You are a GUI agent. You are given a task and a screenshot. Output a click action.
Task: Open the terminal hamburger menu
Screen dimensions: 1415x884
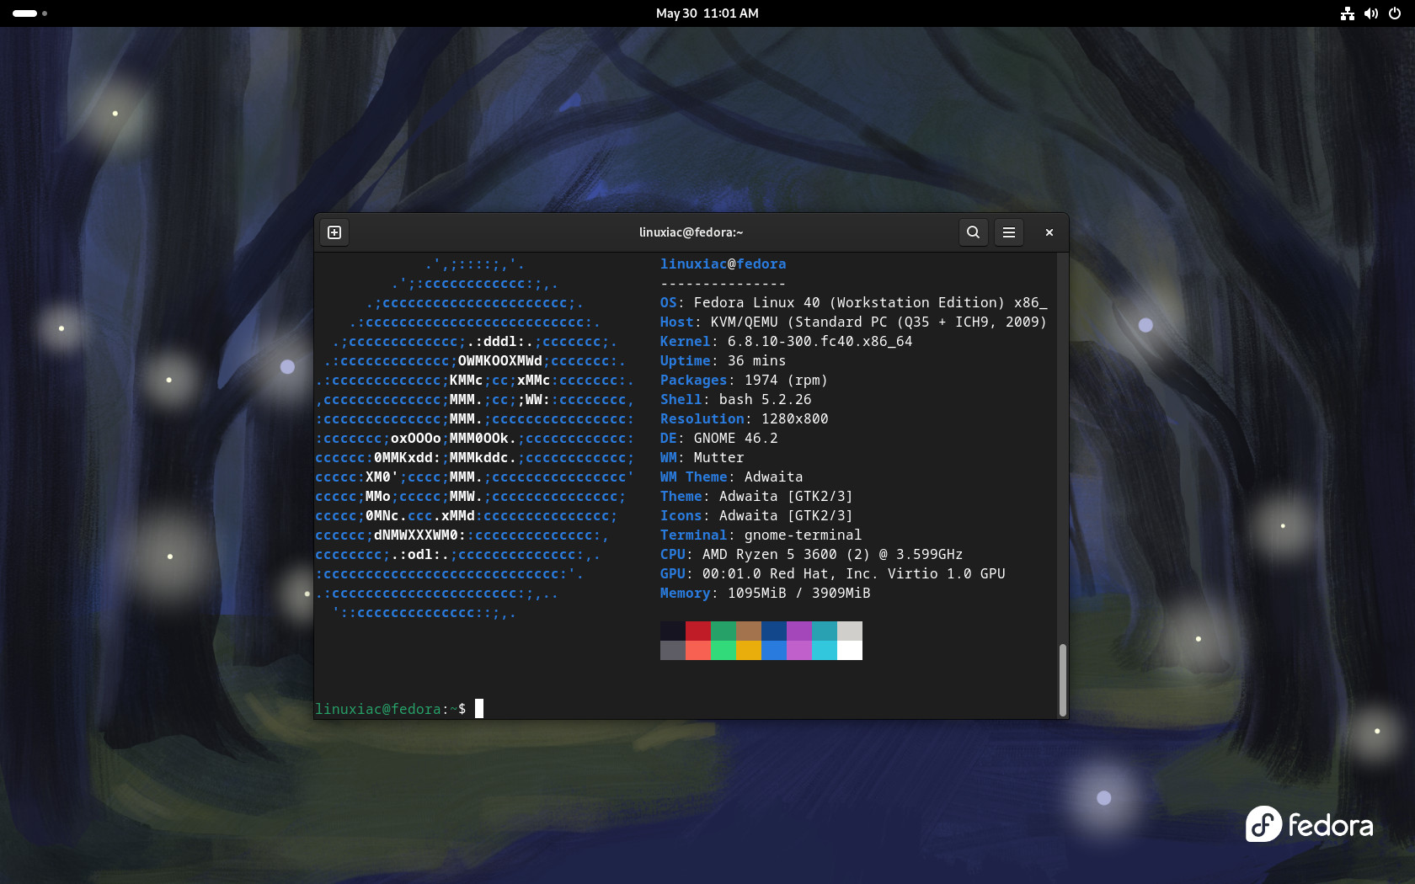1009,232
